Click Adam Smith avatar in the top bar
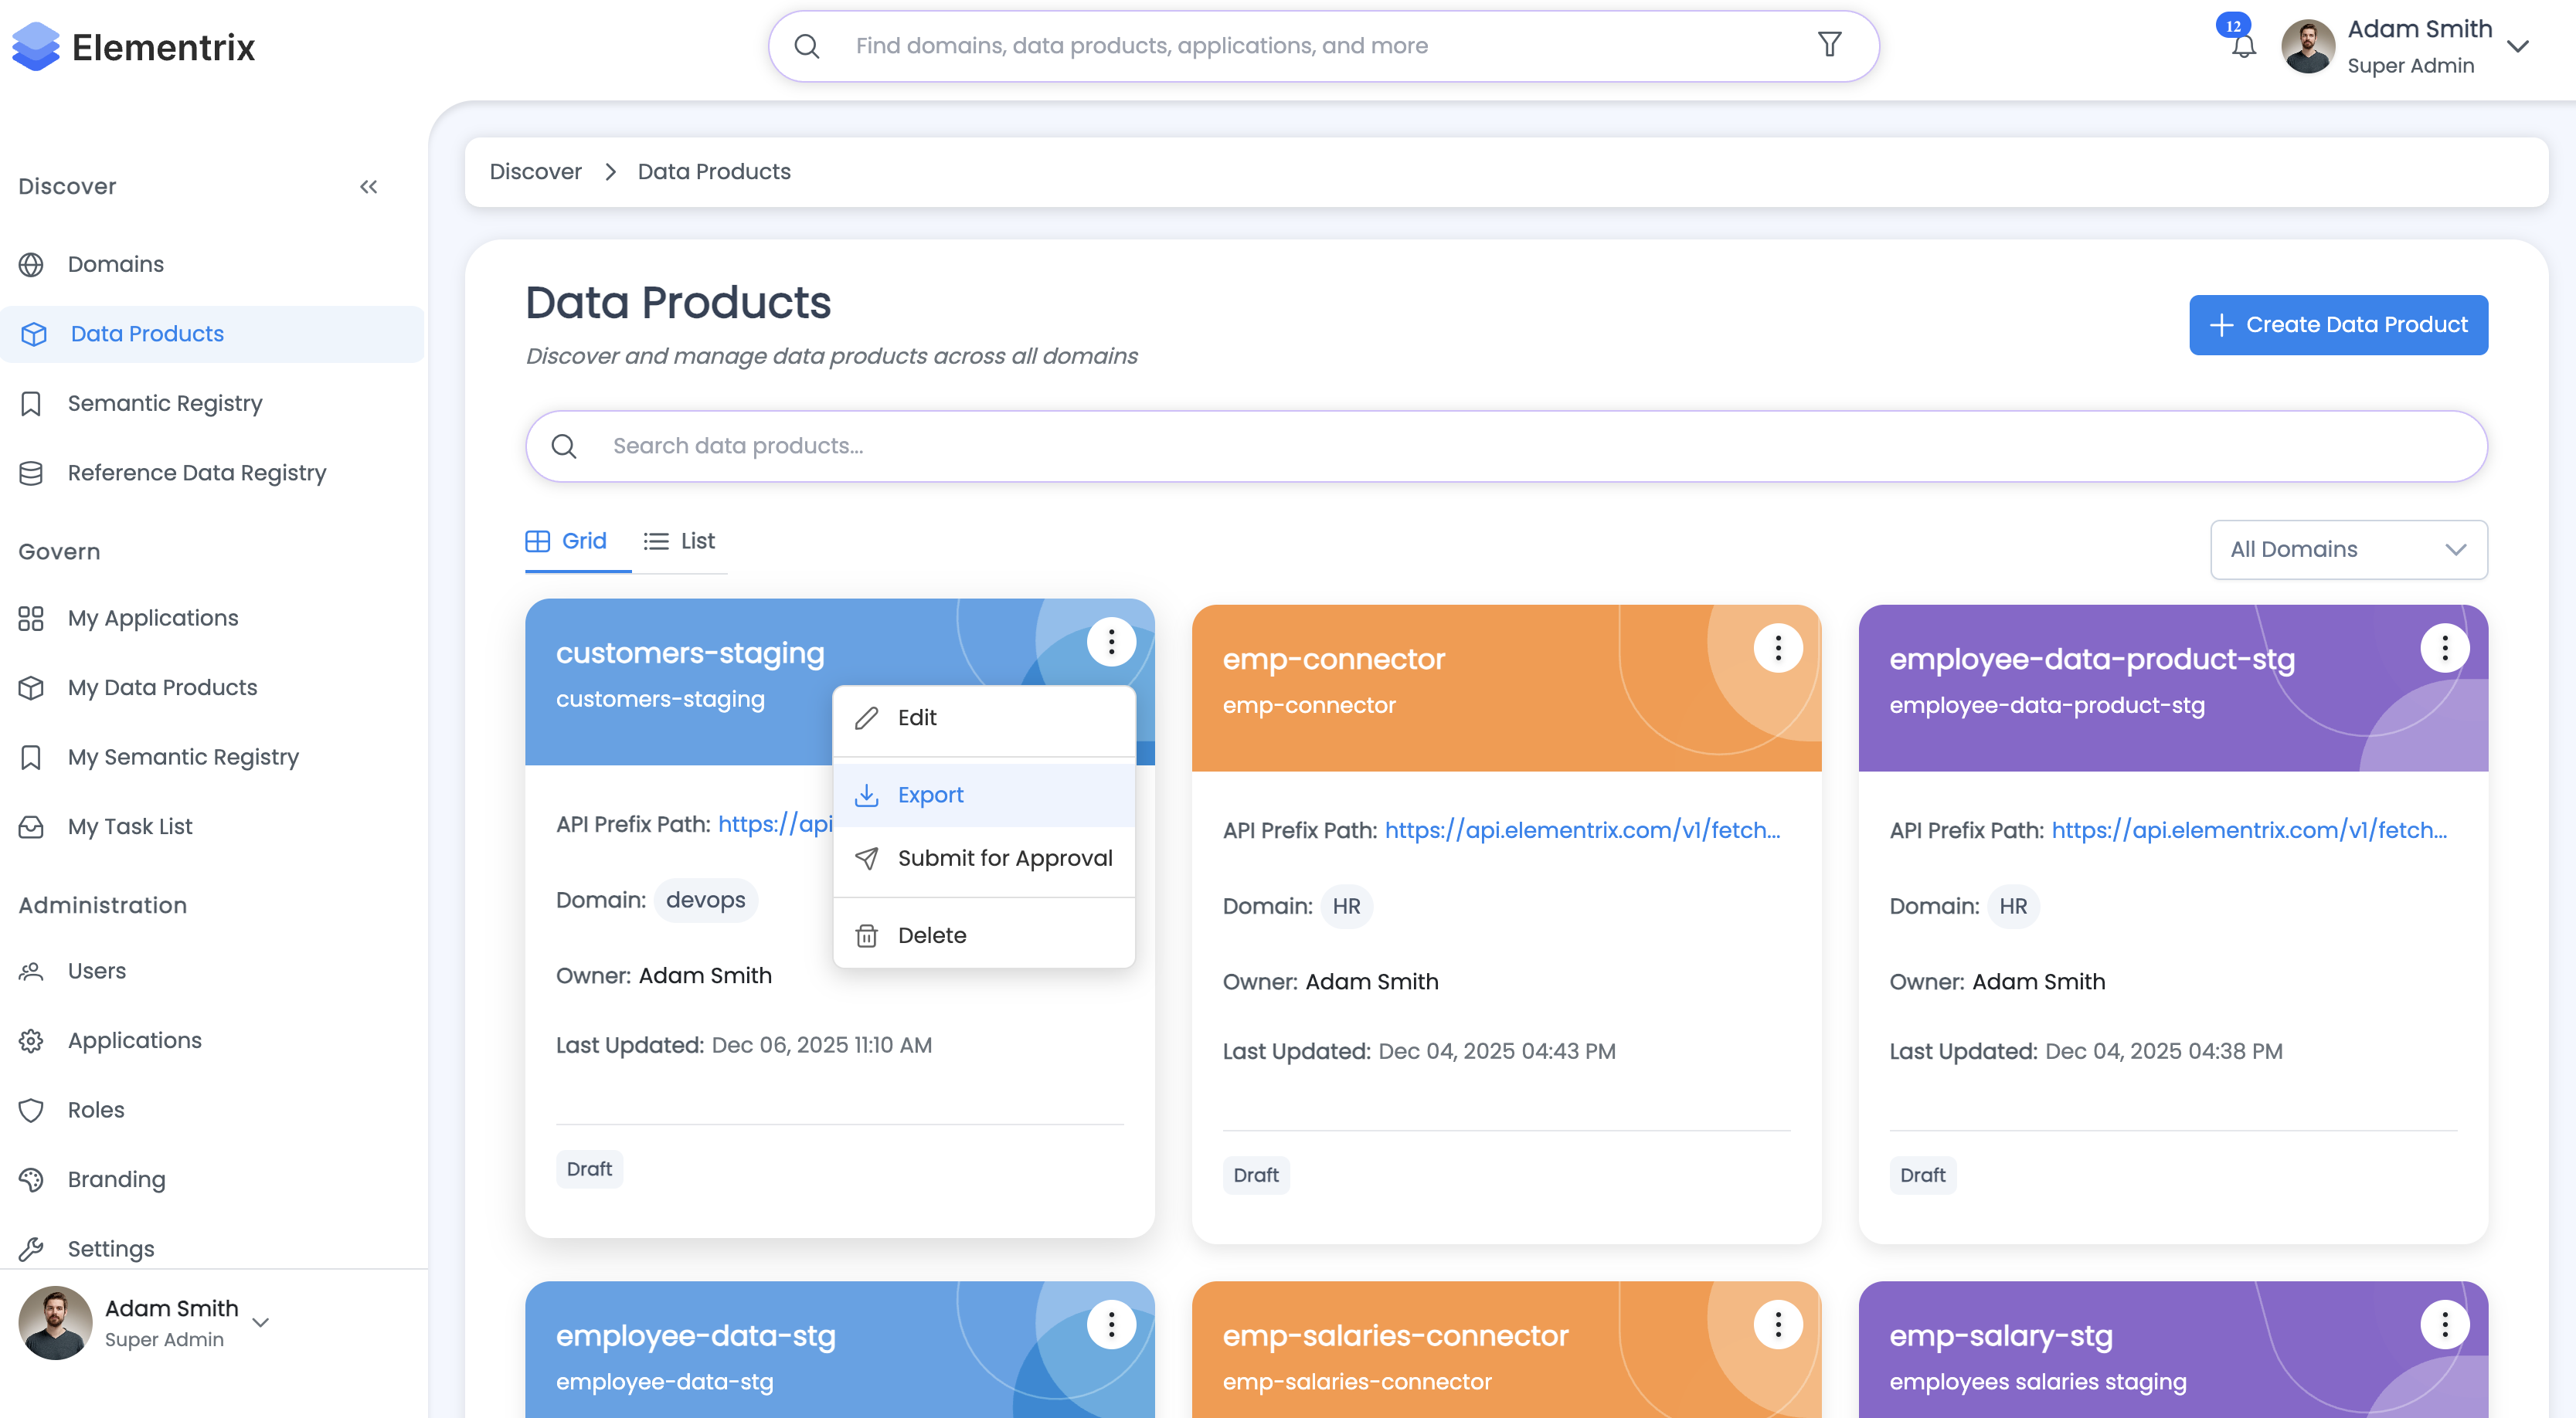Screen dimensions: 2576x1418 2307,46
